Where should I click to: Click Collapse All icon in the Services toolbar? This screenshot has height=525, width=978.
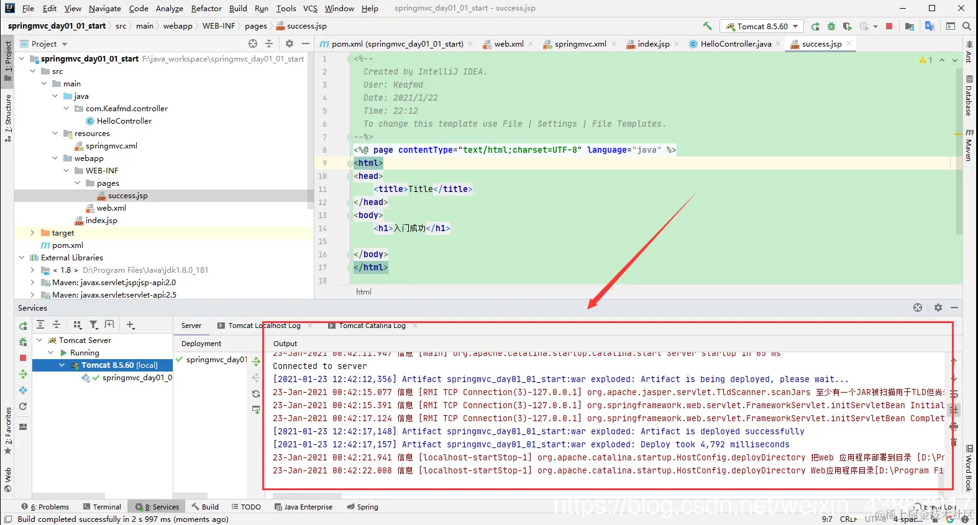[x=57, y=324]
